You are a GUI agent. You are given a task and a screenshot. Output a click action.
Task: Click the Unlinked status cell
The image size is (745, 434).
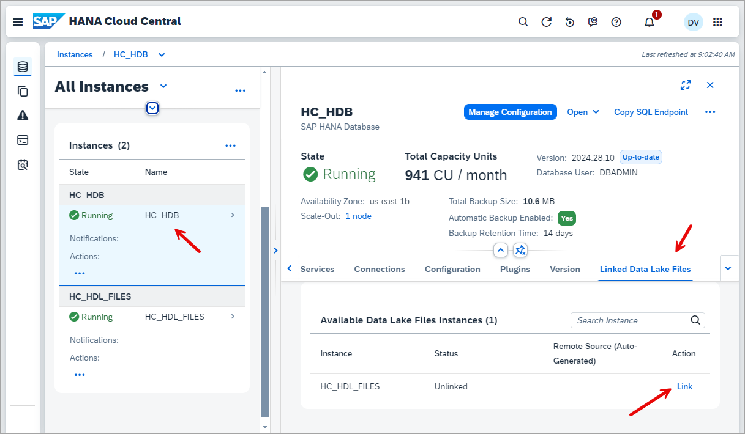(x=451, y=386)
